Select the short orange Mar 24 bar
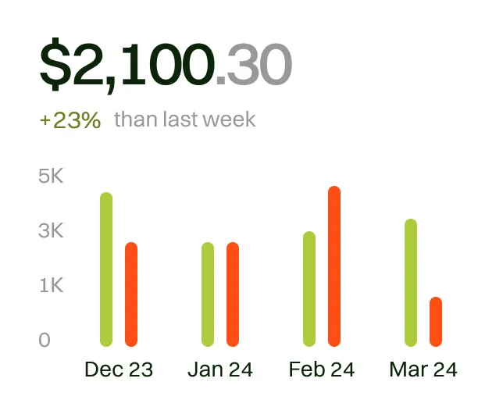 (436, 322)
